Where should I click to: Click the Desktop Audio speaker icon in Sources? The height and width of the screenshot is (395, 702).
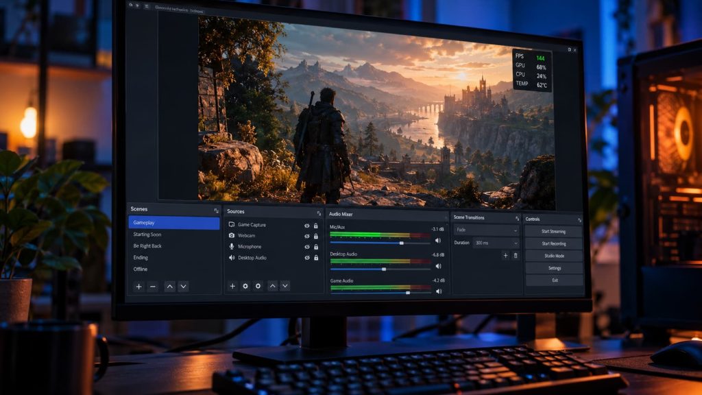click(232, 258)
